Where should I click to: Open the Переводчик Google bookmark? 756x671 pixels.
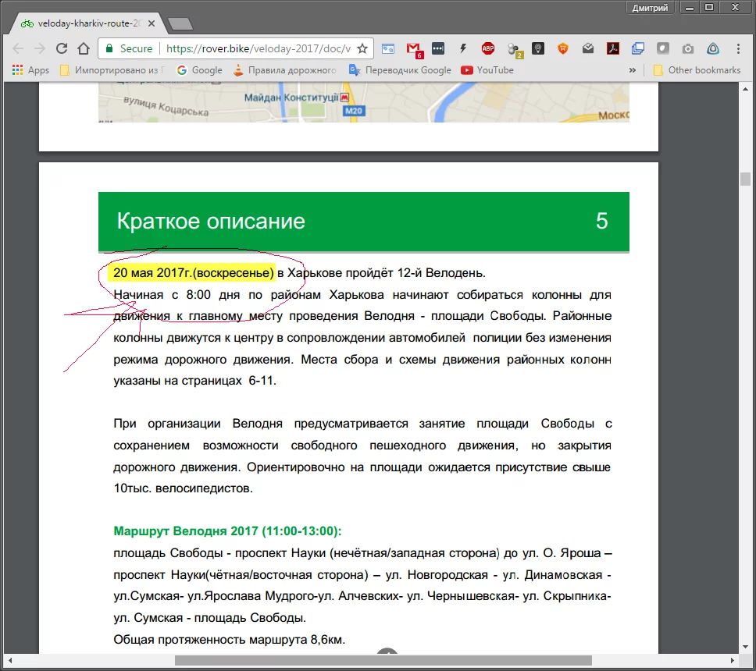click(400, 70)
